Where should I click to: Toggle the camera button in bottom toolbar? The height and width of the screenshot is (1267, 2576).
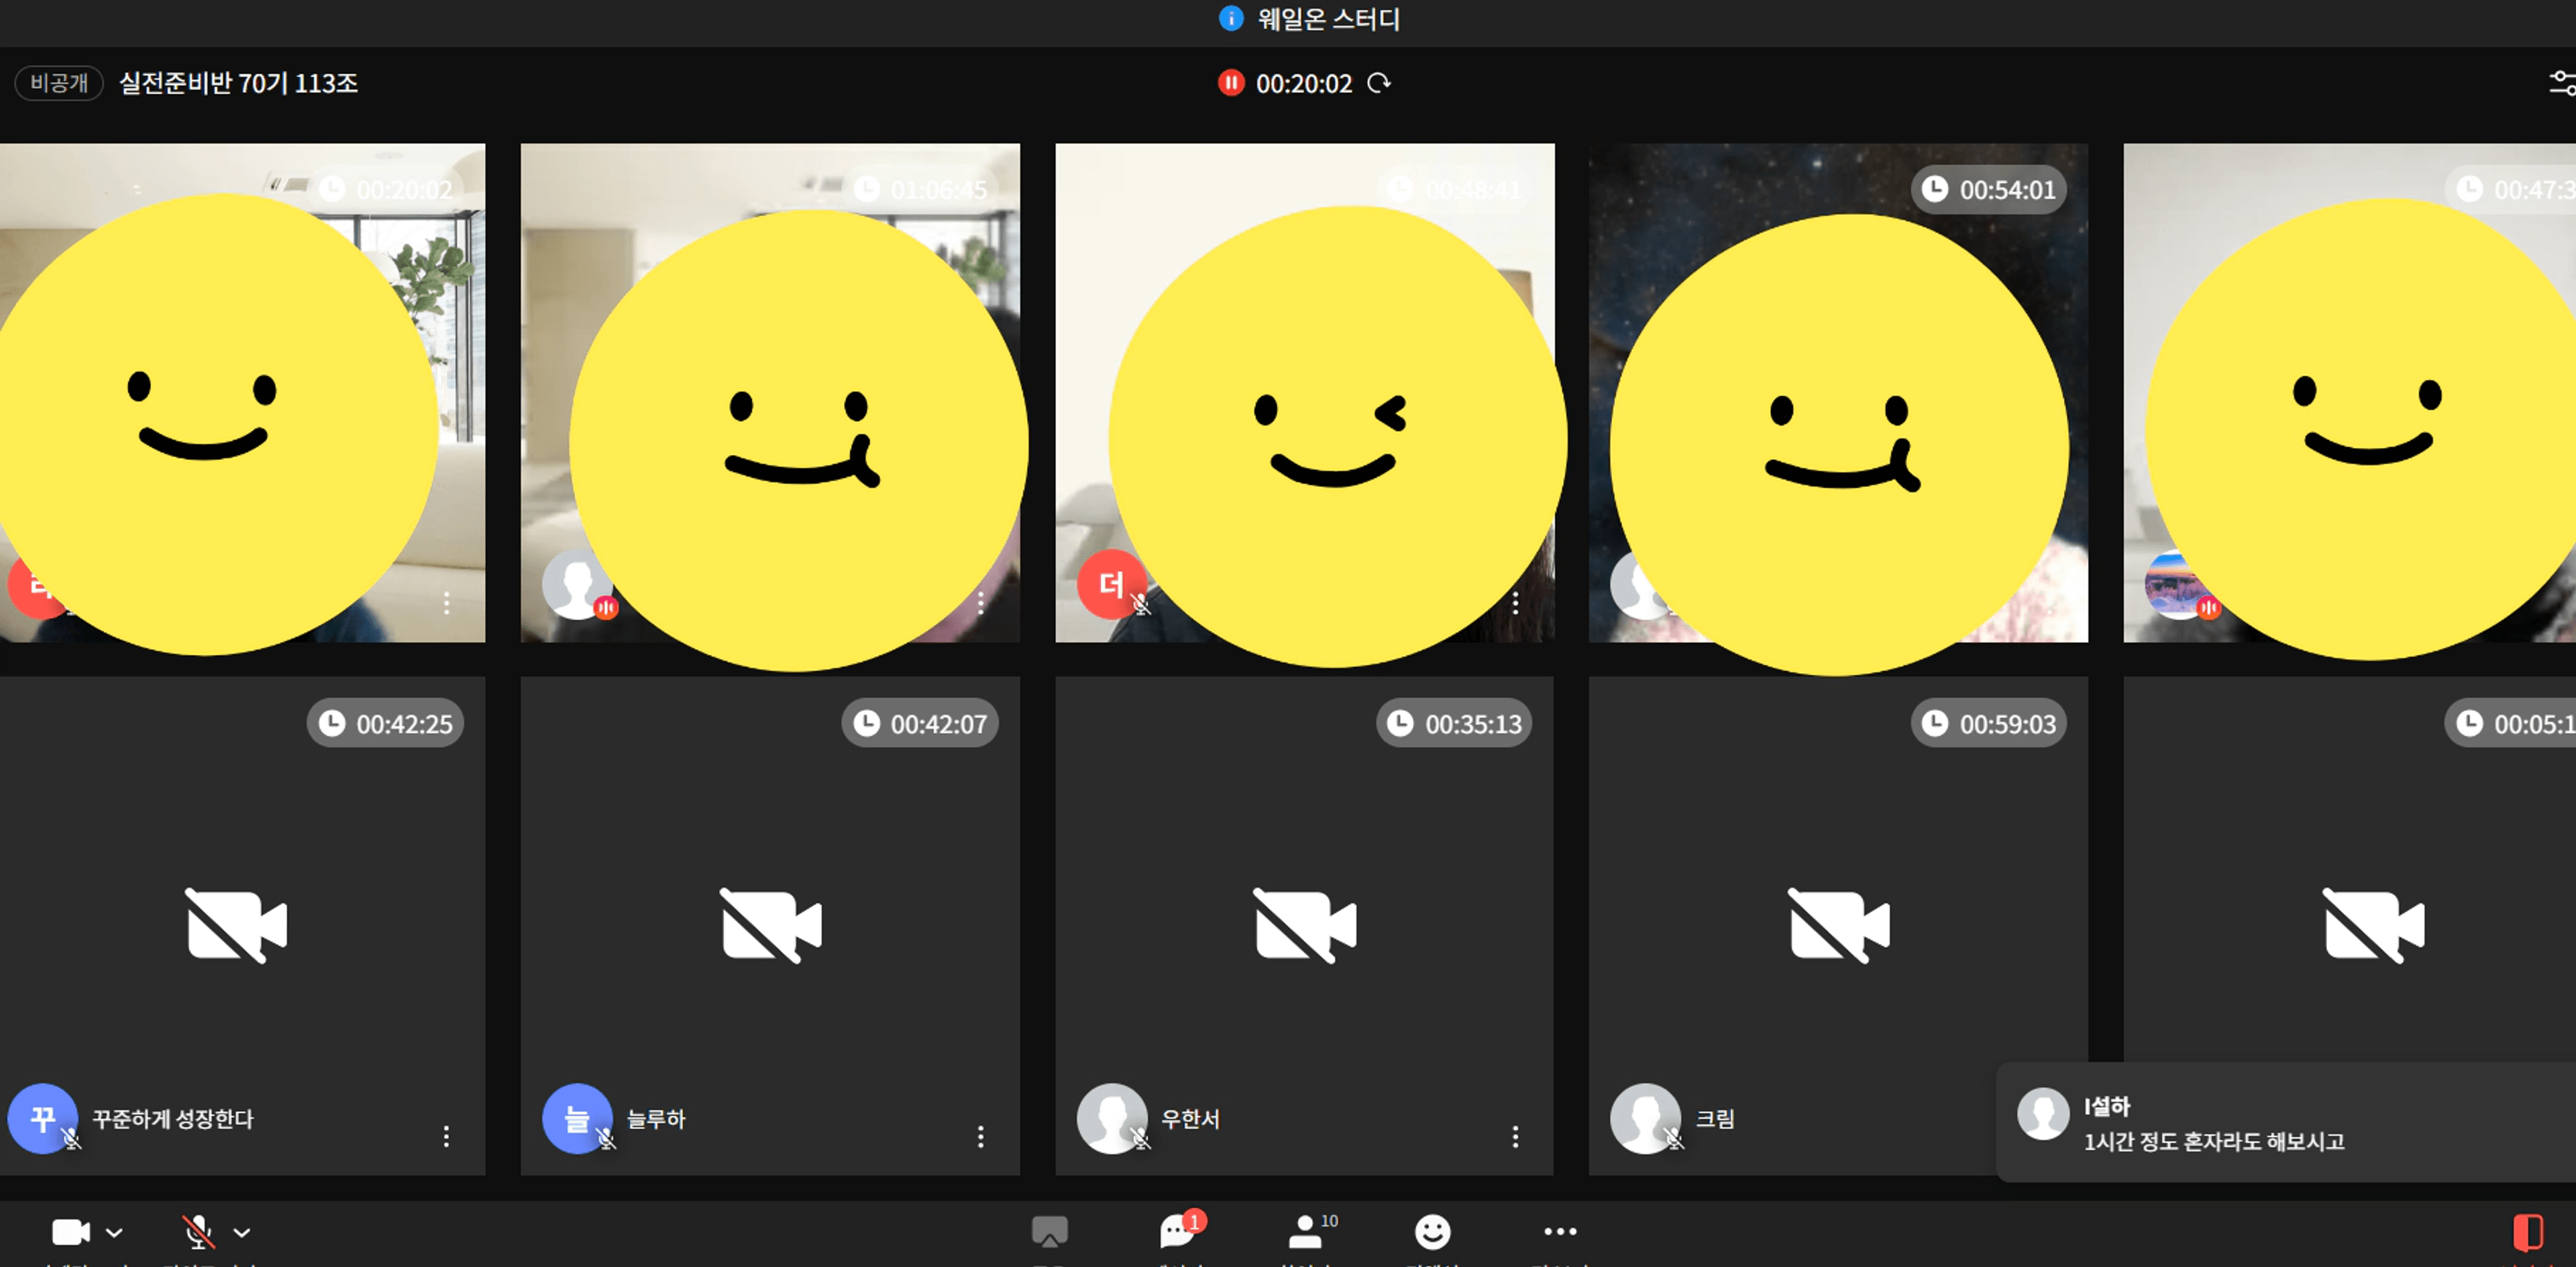pos(70,1232)
